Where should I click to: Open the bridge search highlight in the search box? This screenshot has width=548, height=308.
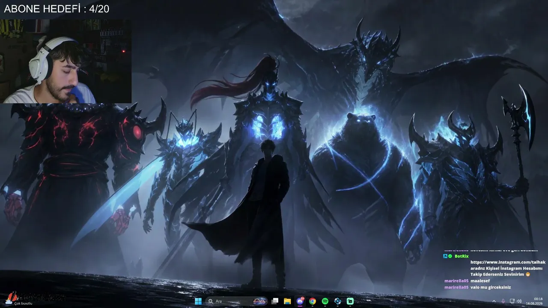coord(259,301)
